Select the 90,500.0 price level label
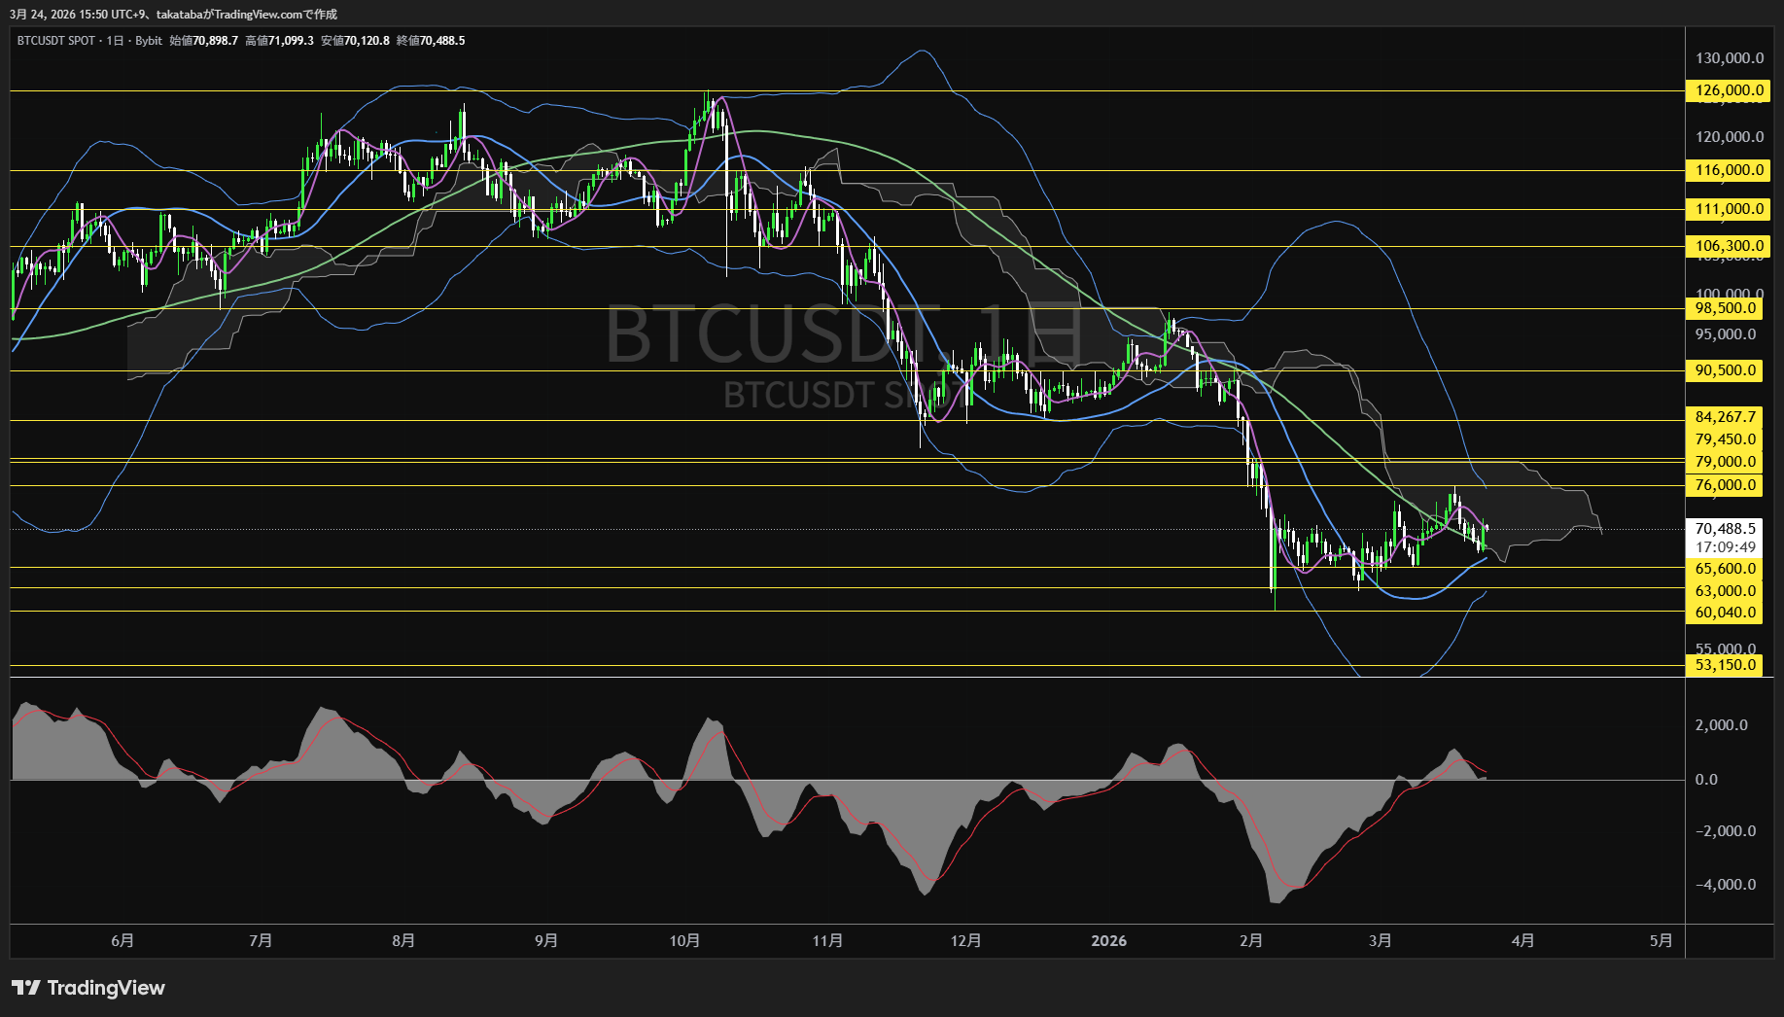This screenshot has height=1017, width=1784. pyautogui.click(x=1726, y=370)
